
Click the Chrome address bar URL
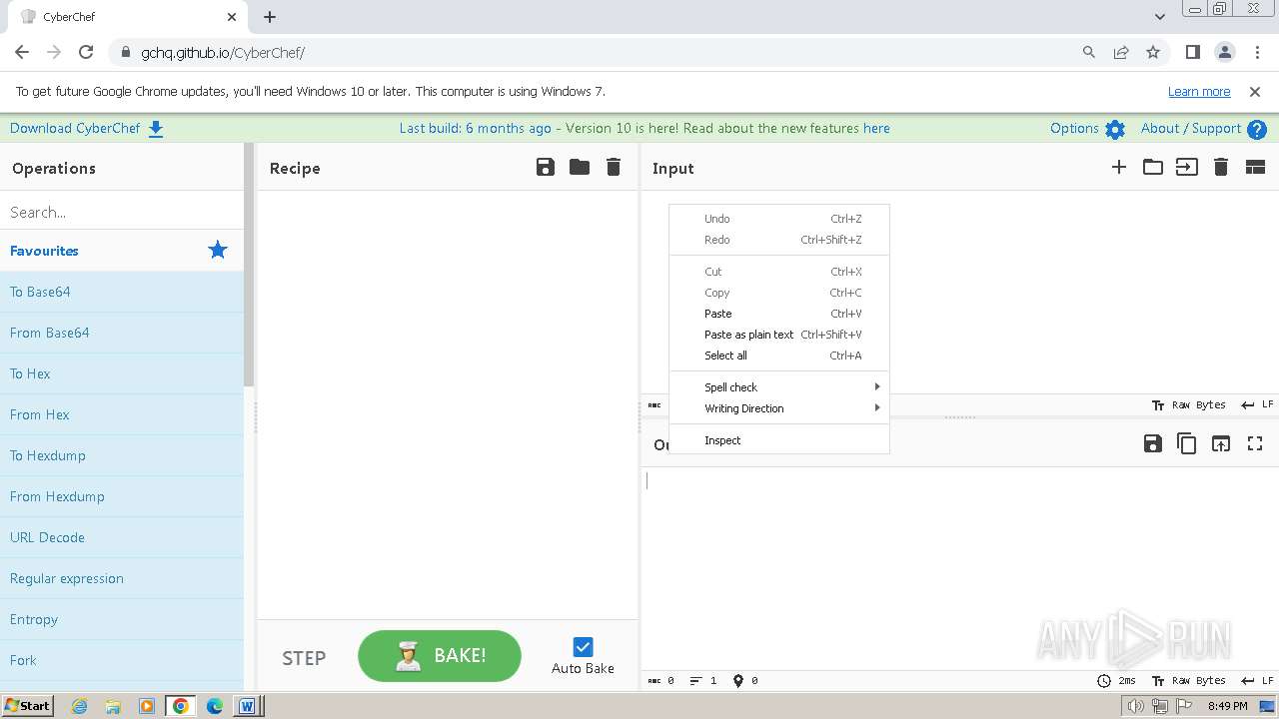pos(223,52)
